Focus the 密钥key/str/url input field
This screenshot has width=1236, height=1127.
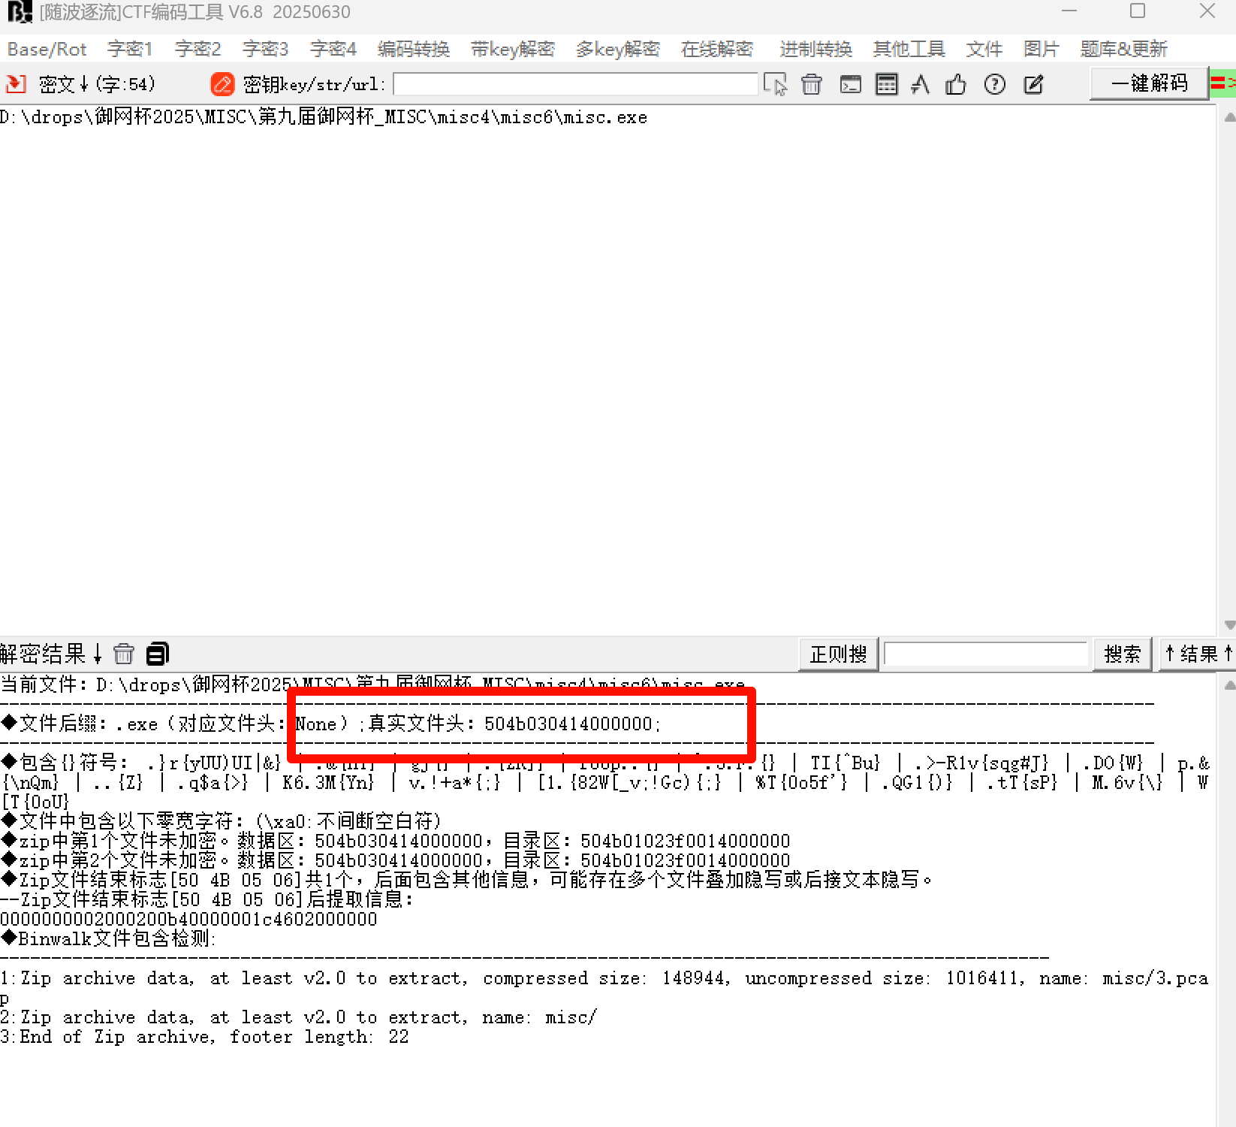(575, 83)
